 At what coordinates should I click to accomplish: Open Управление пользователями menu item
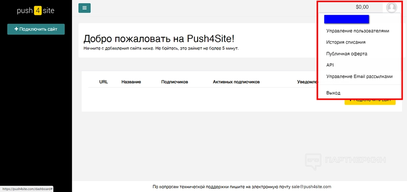pos(358,31)
